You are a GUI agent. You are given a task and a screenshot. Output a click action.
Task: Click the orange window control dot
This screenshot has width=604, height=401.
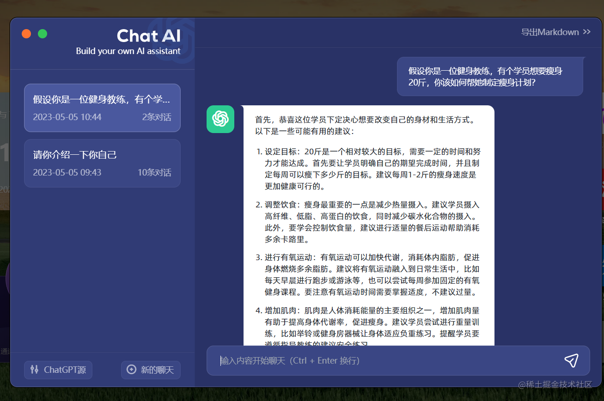coord(26,34)
